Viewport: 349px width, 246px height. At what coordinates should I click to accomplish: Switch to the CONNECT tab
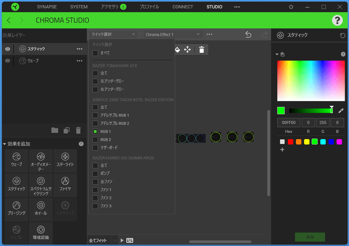183,7
